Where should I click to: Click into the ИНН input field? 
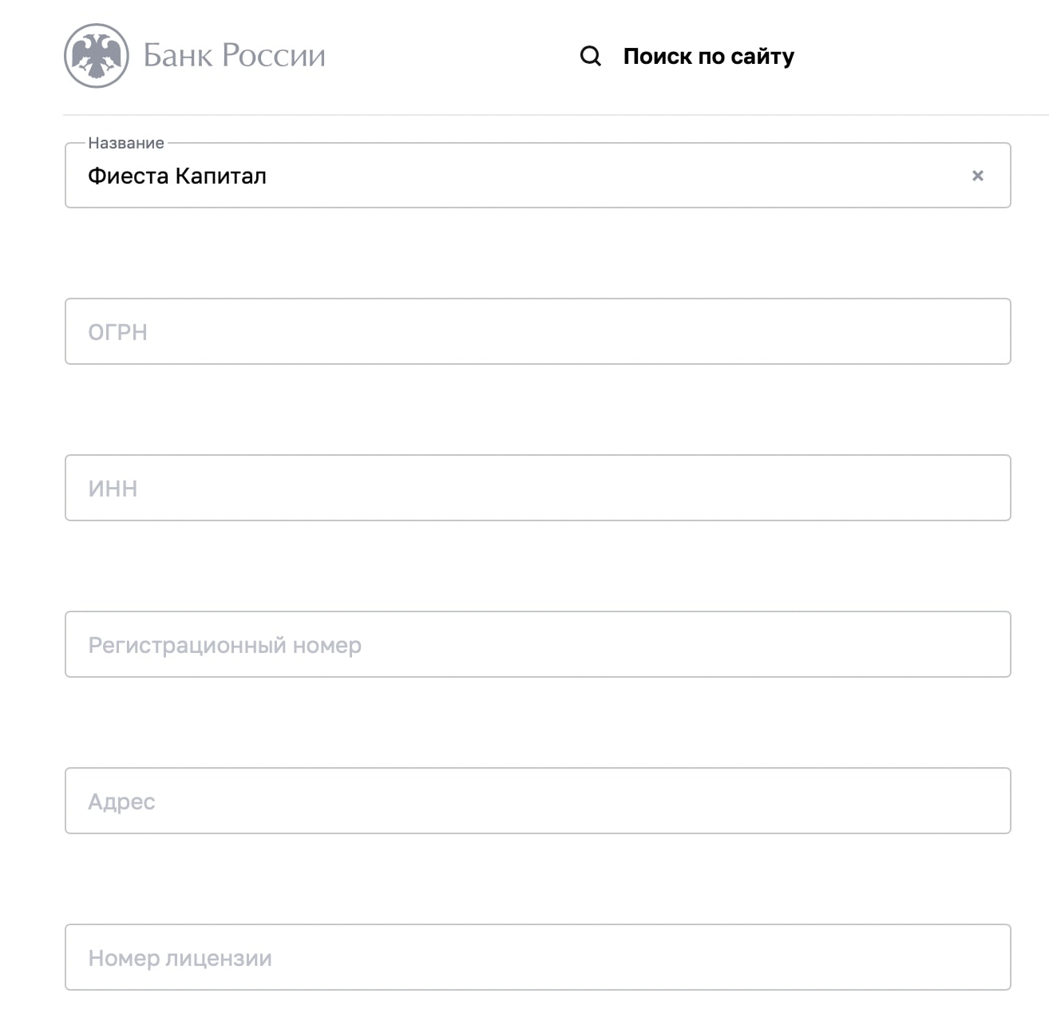[x=538, y=488]
